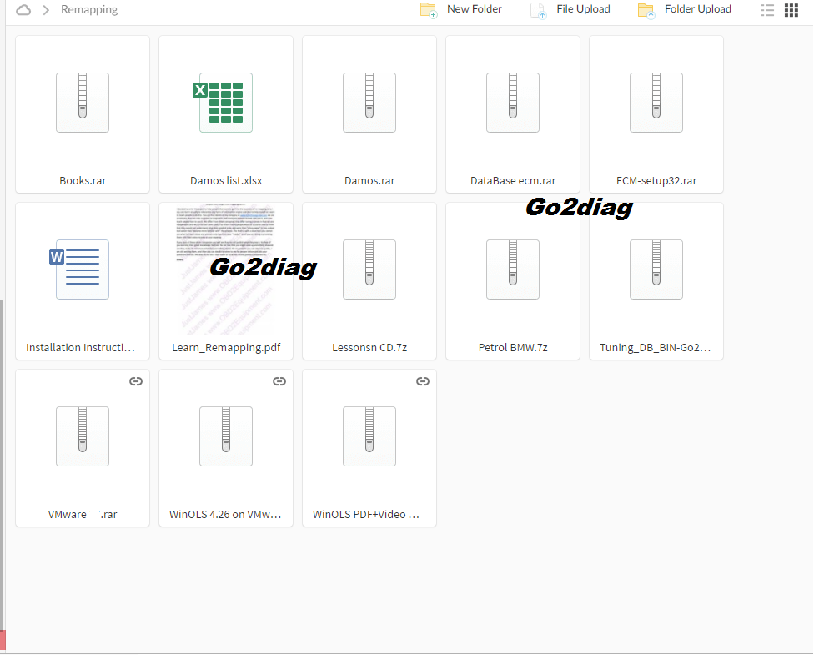Switch to list view layout
The image size is (814, 655).
(x=767, y=10)
